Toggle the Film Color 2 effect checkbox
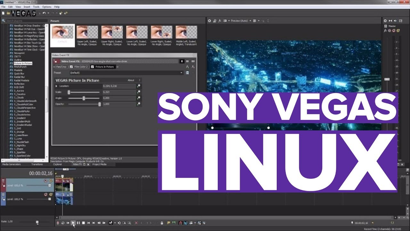 pos(71,67)
